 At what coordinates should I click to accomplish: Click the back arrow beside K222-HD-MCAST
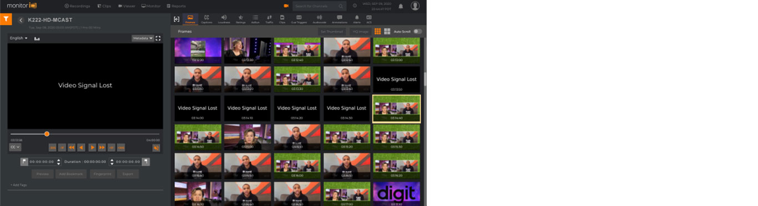pyautogui.click(x=21, y=20)
